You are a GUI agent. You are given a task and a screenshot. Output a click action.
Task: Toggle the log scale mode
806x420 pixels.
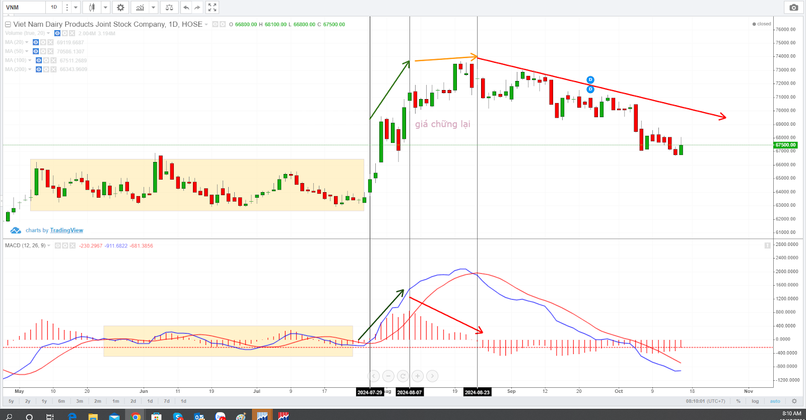pyautogui.click(x=755, y=401)
